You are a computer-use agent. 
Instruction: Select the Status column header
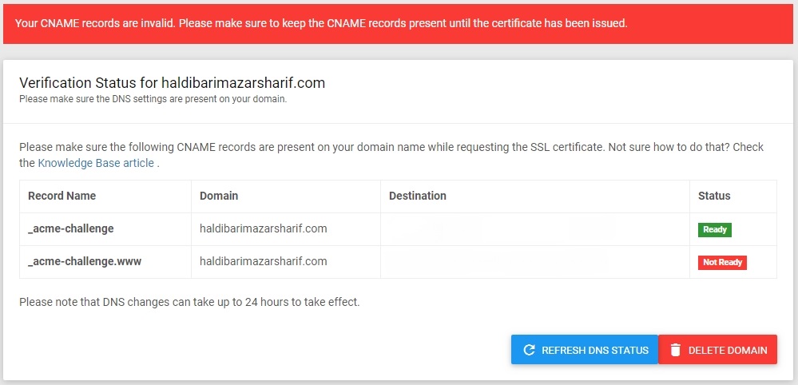click(714, 196)
